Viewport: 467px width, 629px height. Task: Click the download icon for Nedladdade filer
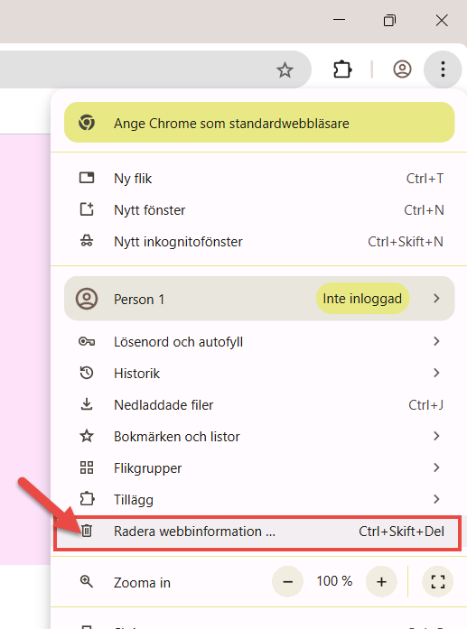[x=87, y=404]
